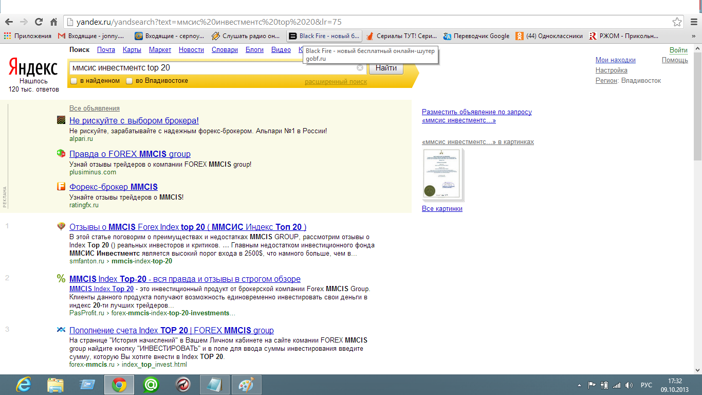The height and width of the screenshot is (395, 702).
Task: Select the Блоги service tab
Action: 254,50
